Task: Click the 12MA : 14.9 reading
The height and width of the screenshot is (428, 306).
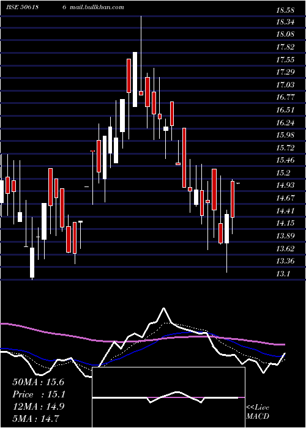Action: point(38,407)
